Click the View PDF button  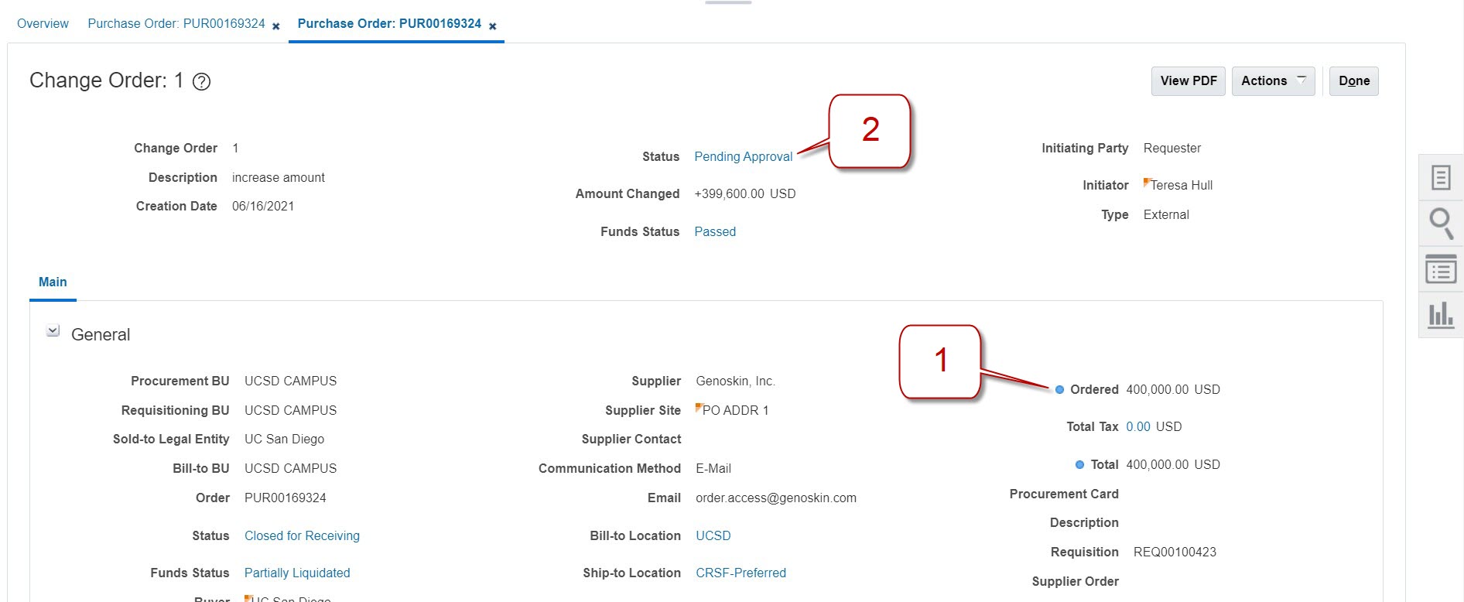pos(1188,81)
